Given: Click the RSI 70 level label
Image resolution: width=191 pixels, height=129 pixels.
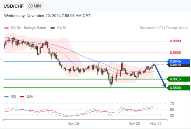Looking at the screenshot, I should (172, 104).
